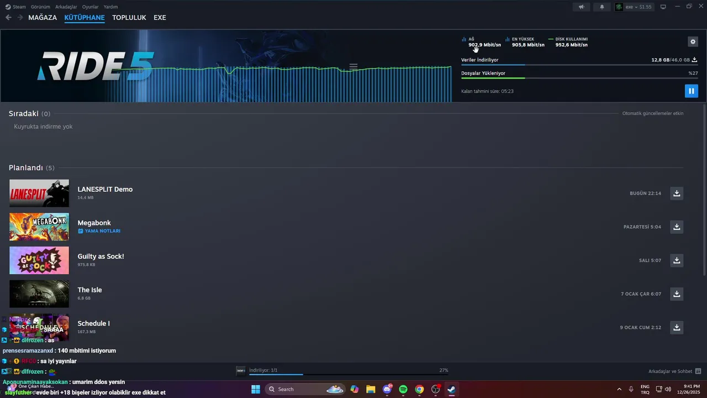
Task: Click the AĞ network speed stat
Action: tap(482, 42)
